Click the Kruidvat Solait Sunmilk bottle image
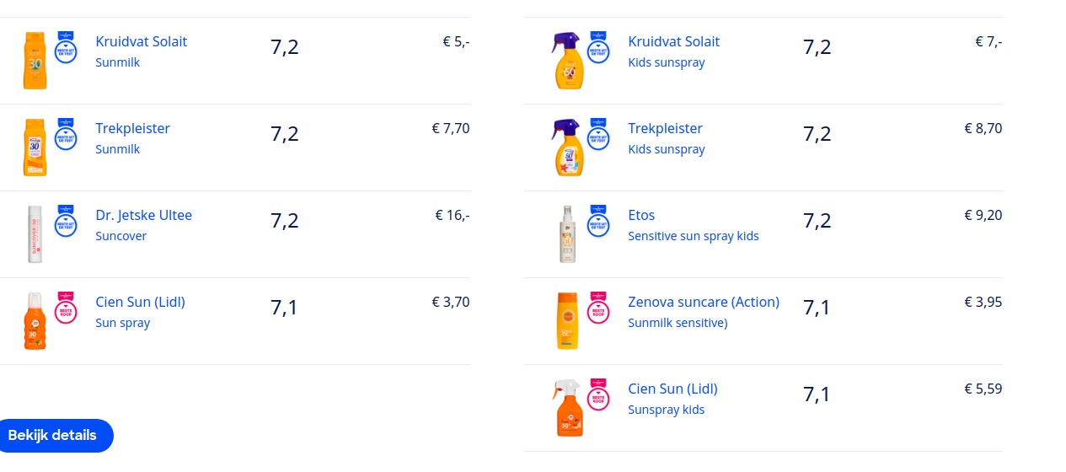 [x=35, y=60]
